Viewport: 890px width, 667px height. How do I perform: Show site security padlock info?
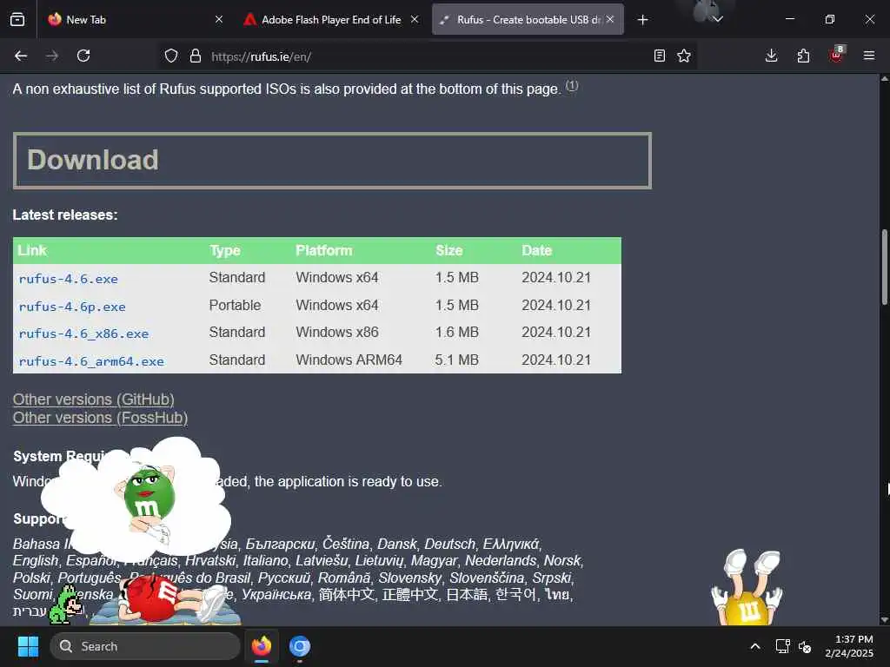[x=196, y=56]
